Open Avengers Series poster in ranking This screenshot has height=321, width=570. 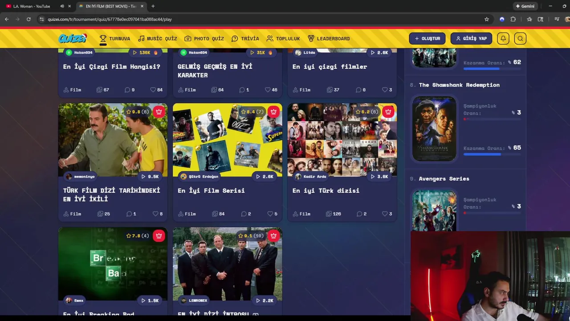(x=434, y=210)
